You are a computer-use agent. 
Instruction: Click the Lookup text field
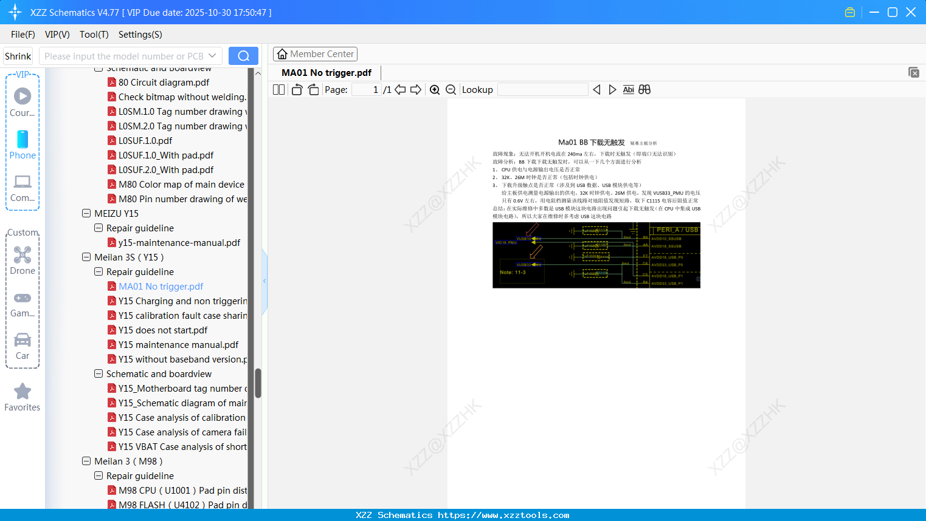coord(542,89)
